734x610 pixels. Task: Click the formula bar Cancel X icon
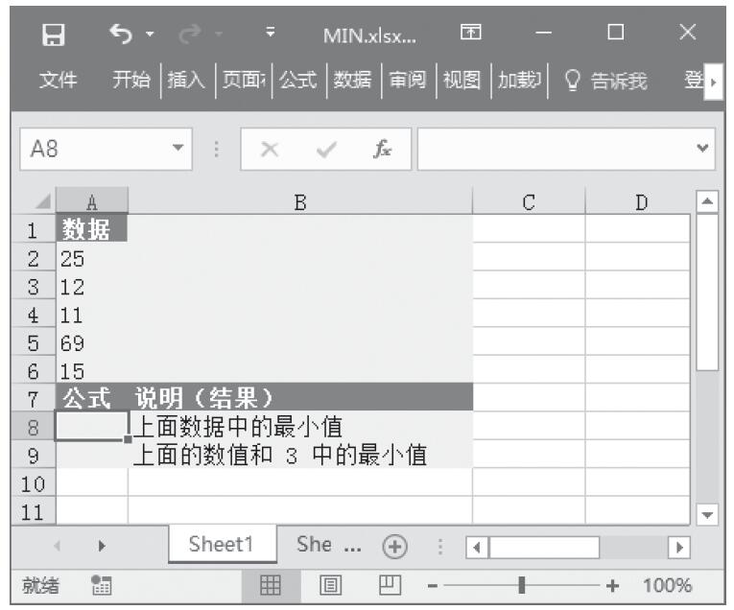(x=271, y=150)
